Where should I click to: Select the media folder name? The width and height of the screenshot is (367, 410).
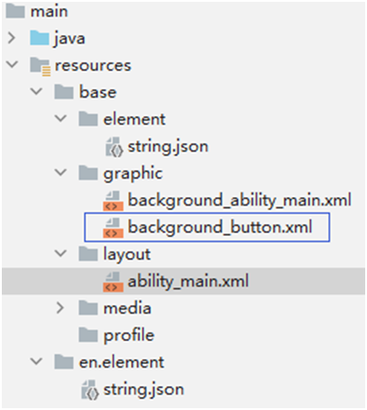(127, 309)
